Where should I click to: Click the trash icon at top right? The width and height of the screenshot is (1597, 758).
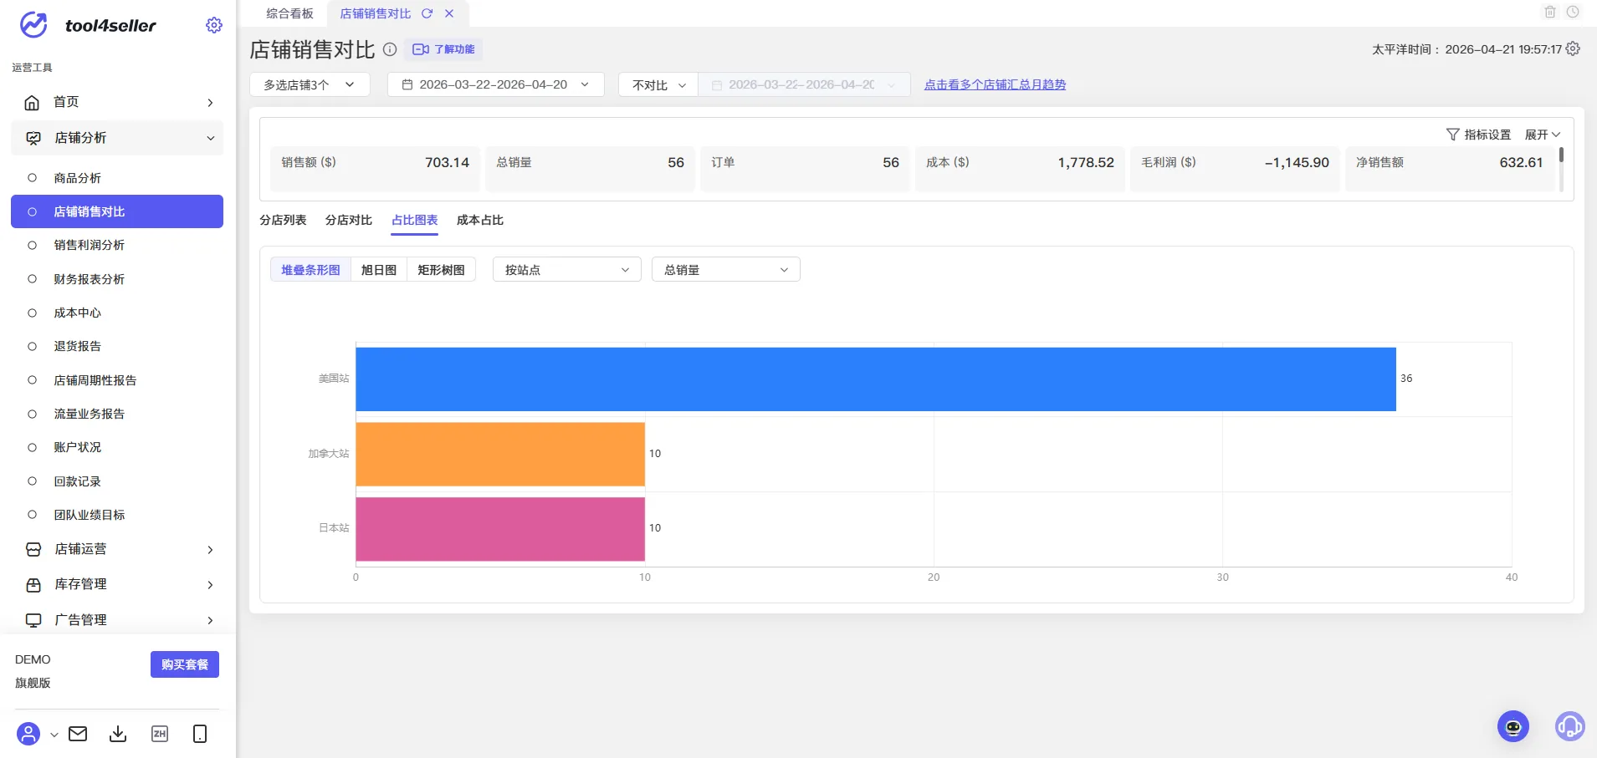coord(1550,12)
